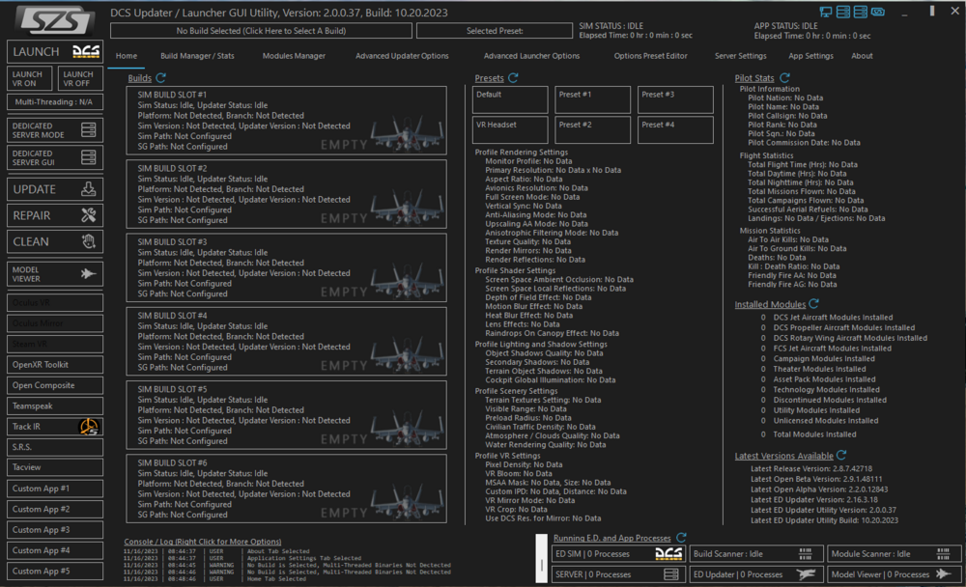Click the second server-stack icon in title bar
This screenshot has height=587, width=966.
click(x=860, y=12)
